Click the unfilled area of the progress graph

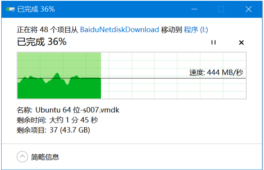coord(173,76)
